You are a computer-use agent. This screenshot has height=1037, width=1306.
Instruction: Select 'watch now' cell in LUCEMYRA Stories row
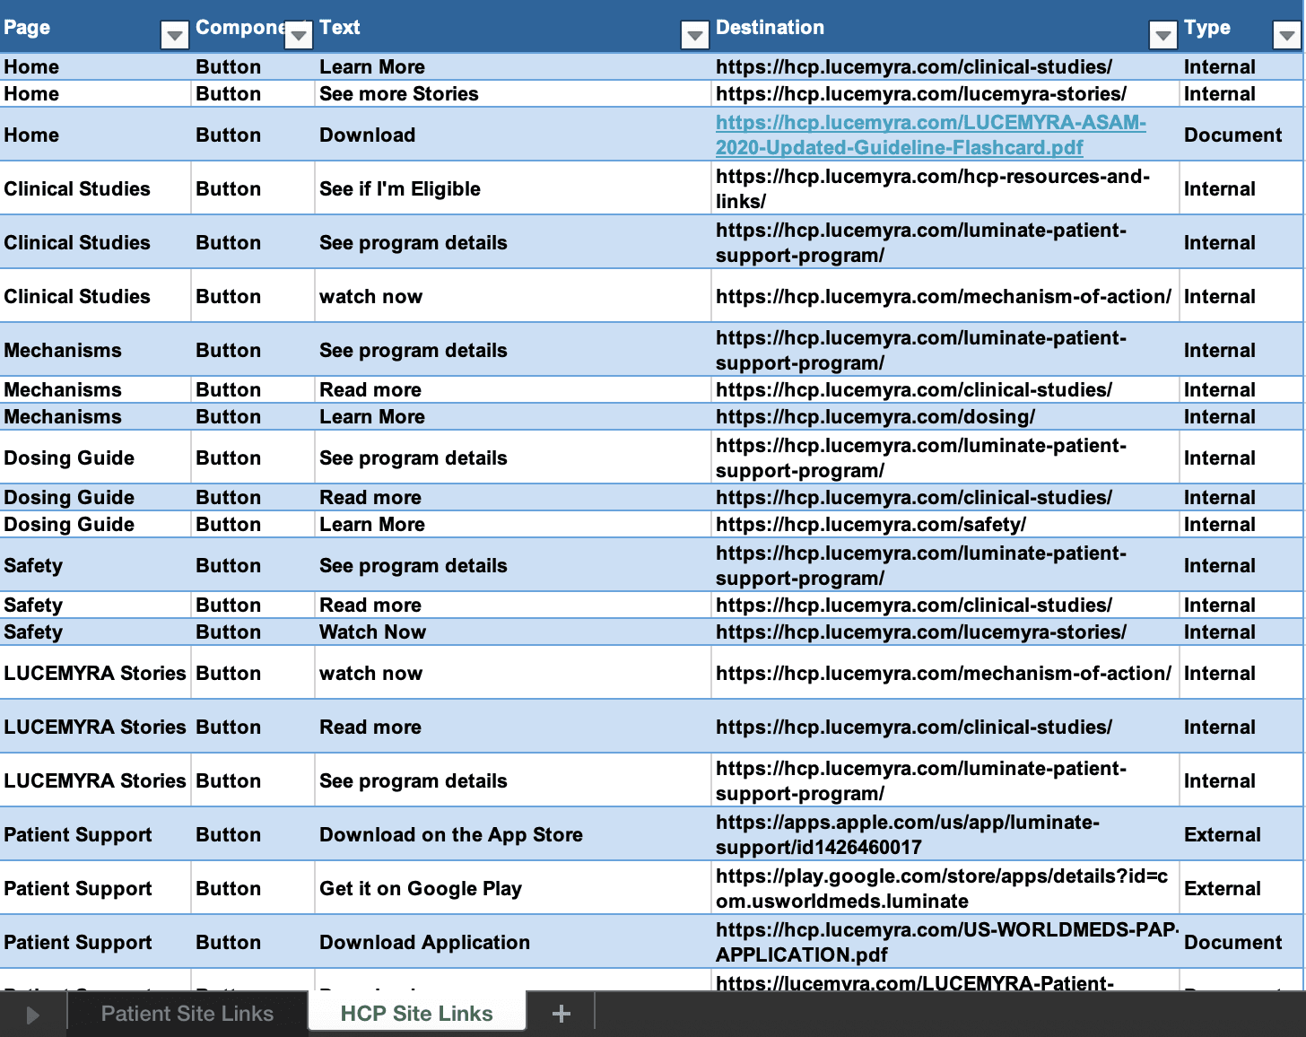click(x=513, y=673)
